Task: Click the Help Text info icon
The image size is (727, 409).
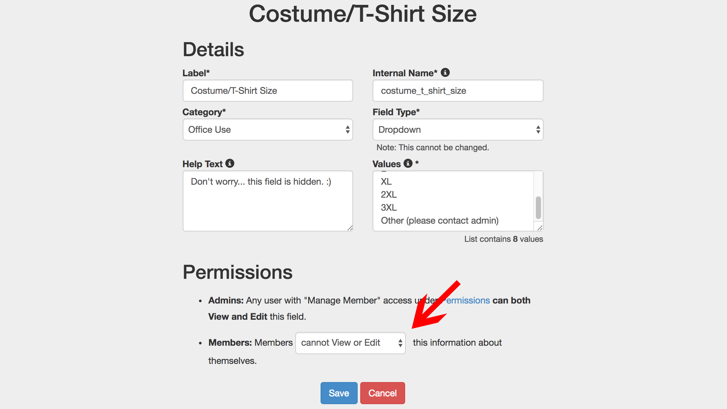Action: click(x=230, y=163)
